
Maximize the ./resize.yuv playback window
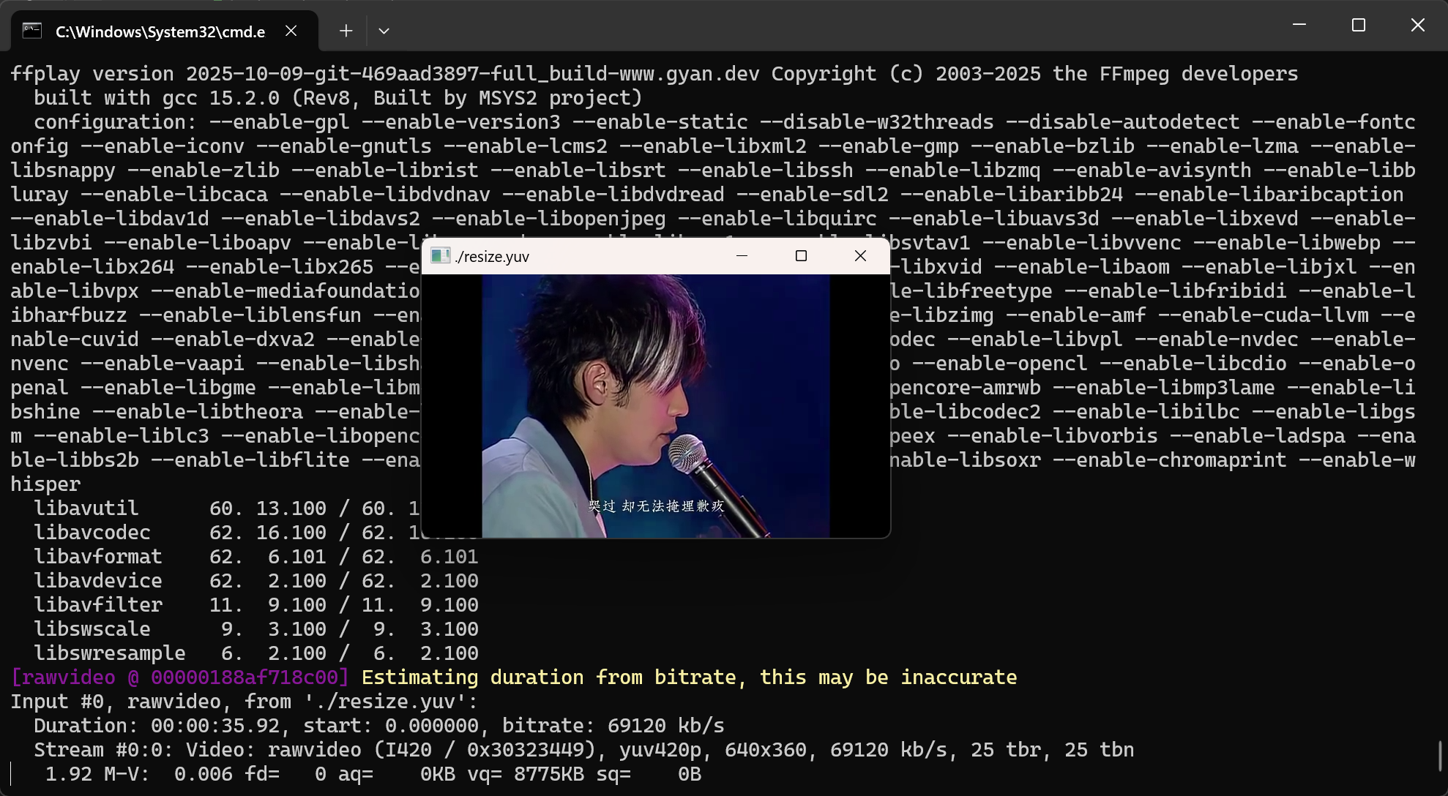coord(801,255)
